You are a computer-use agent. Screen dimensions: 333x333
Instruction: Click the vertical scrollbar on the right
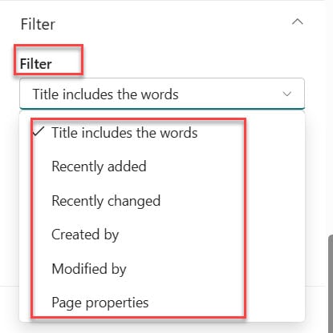click(x=331, y=283)
